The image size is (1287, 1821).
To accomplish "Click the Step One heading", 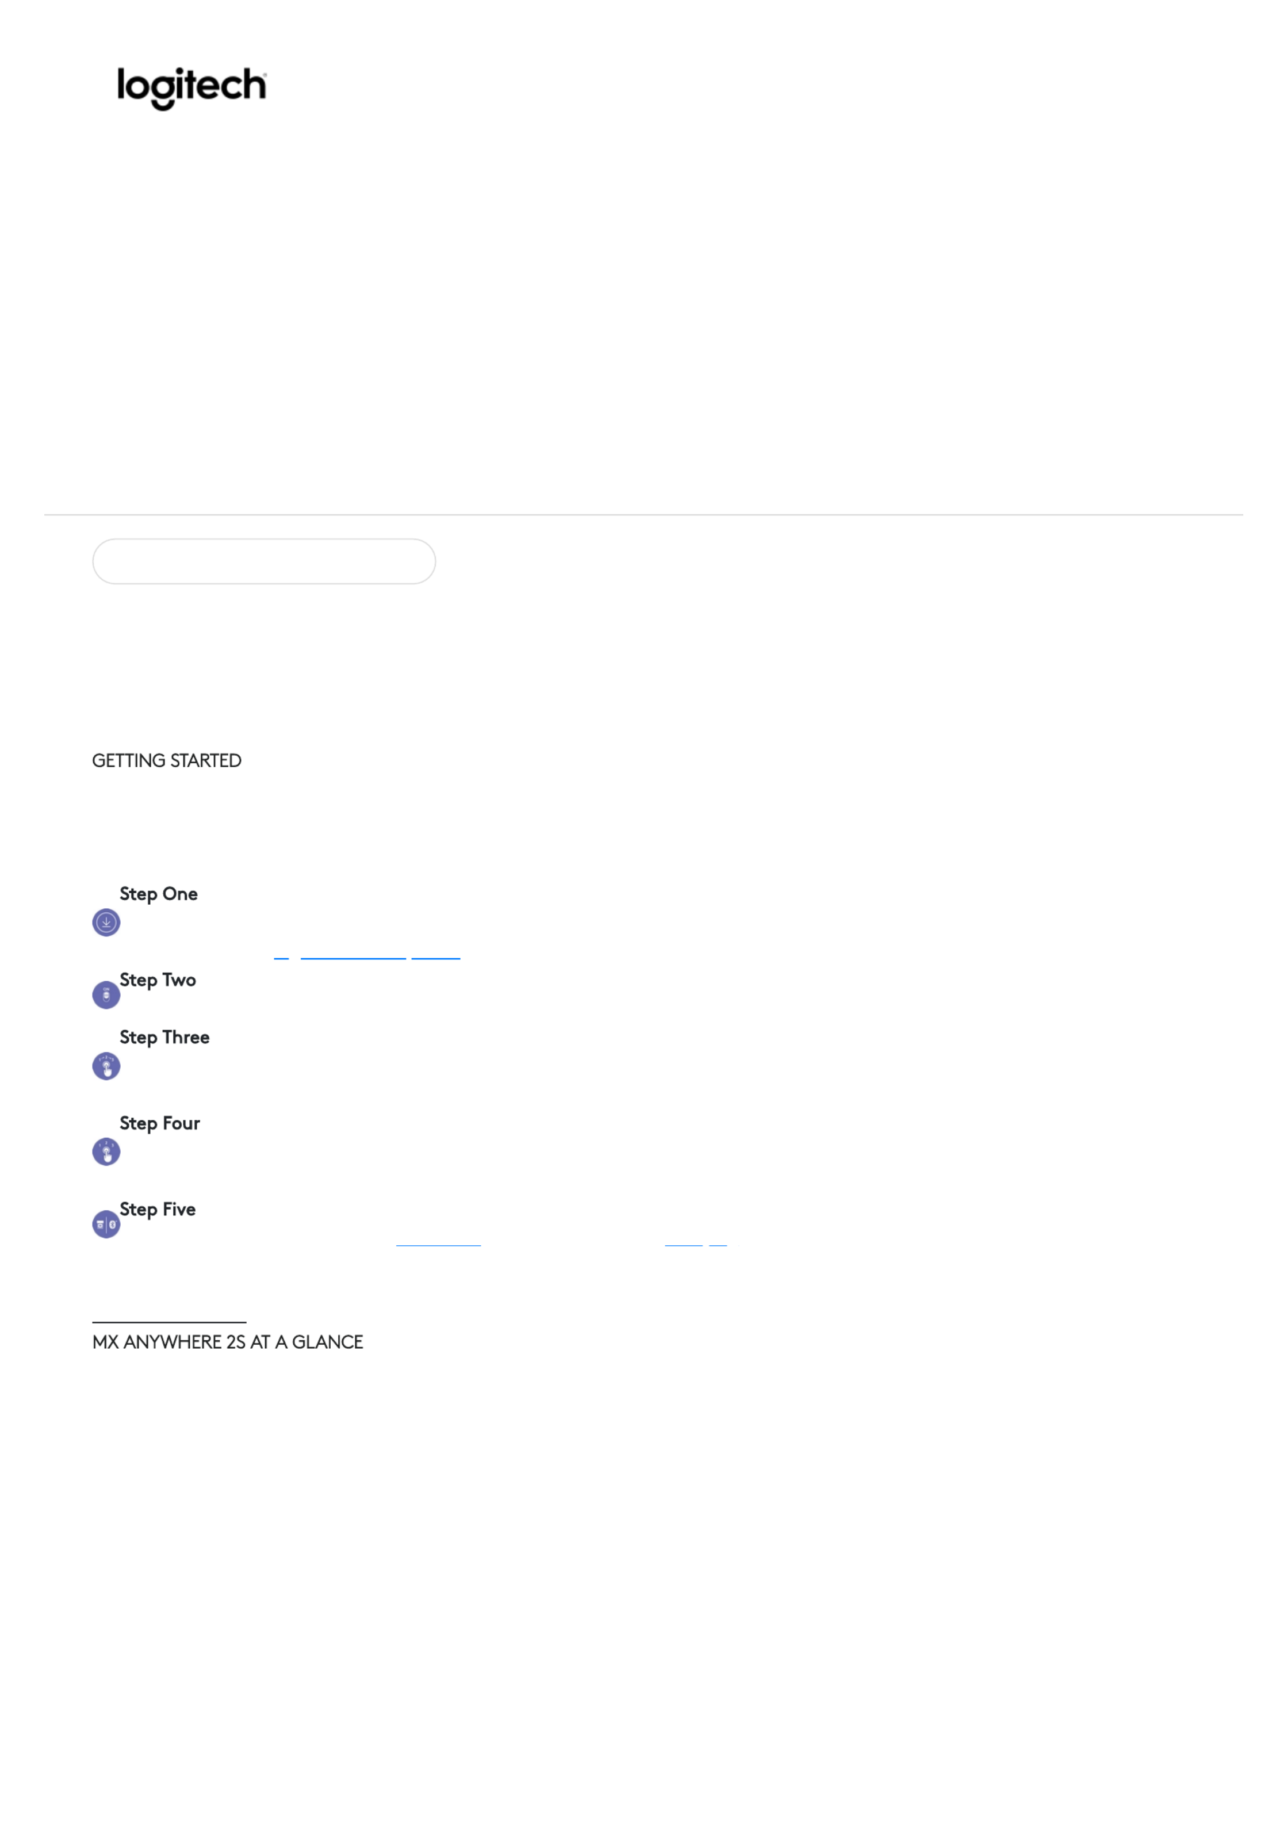I will click(x=159, y=894).
